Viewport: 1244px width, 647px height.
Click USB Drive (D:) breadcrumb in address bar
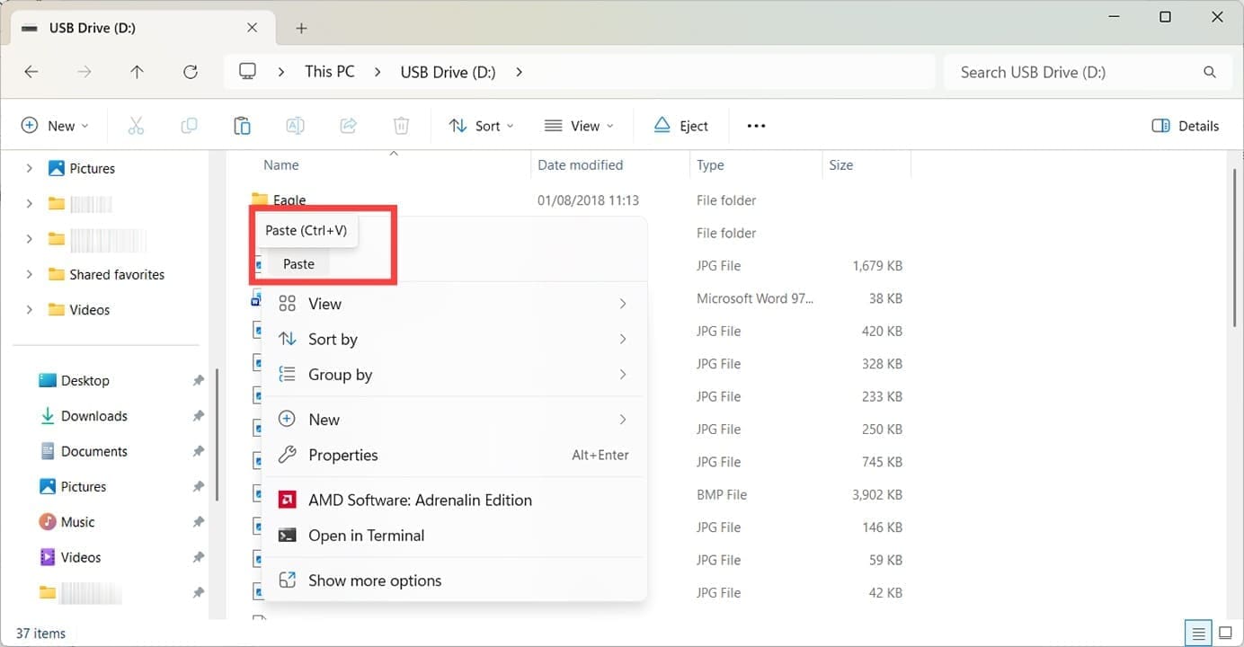(448, 72)
